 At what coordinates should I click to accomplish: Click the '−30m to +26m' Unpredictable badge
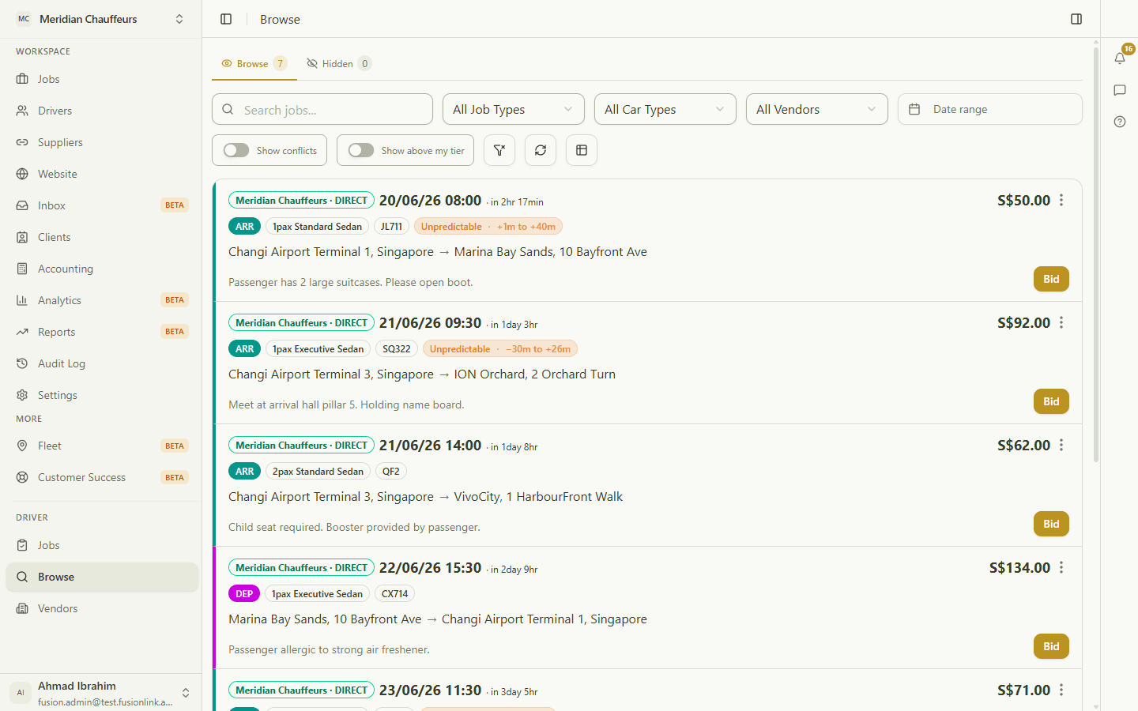coord(500,349)
